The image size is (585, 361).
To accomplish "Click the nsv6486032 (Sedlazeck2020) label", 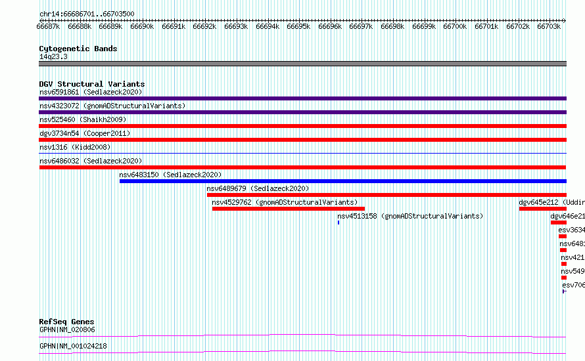I will pos(91,161).
